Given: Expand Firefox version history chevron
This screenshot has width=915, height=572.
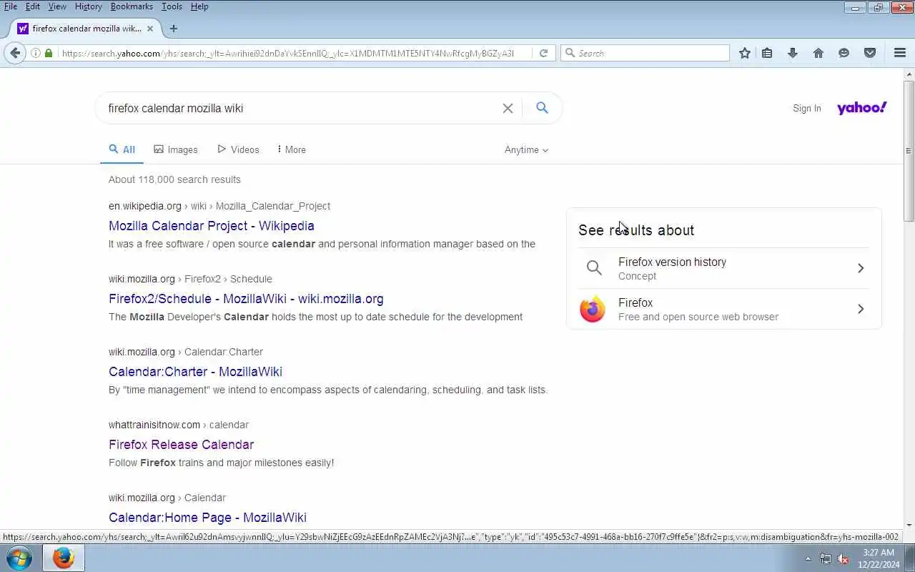Looking at the screenshot, I should coord(861,268).
